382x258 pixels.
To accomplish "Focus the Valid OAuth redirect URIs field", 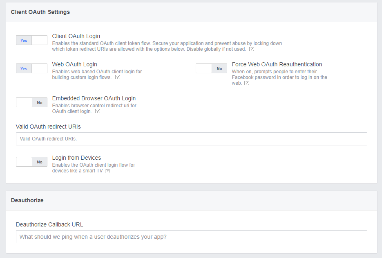I will pyautogui.click(x=191, y=139).
